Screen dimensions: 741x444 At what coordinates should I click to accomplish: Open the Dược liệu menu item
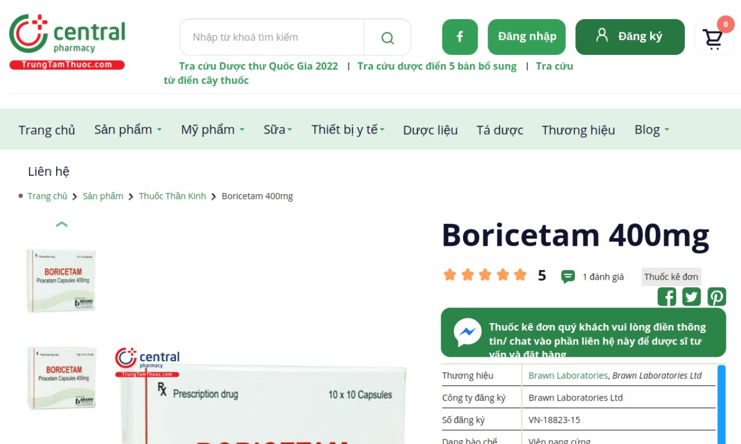pos(430,130)
